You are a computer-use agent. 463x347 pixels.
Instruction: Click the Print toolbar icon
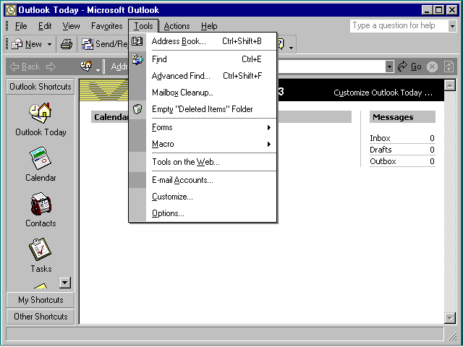coord(67,44)
